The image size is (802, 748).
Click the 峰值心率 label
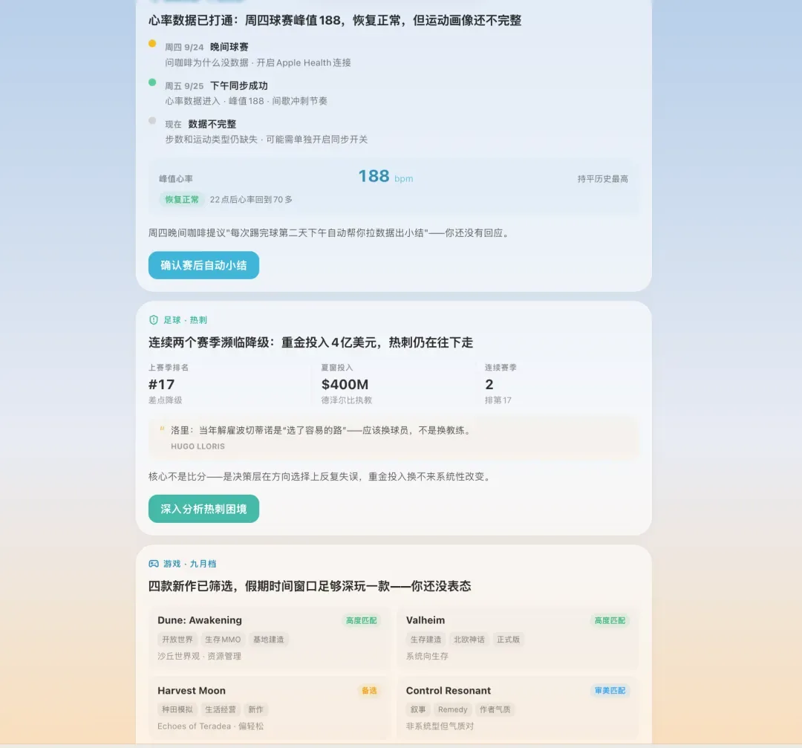pos(176,178)
